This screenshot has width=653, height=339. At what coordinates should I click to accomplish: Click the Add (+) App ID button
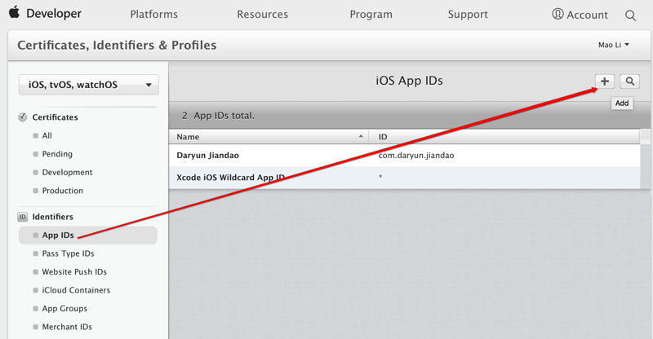pyautogui.click(x=605, y=81)
